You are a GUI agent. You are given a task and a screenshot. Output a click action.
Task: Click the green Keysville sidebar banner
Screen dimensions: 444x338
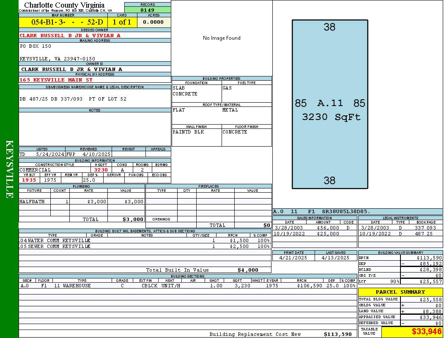pos(9,169)
